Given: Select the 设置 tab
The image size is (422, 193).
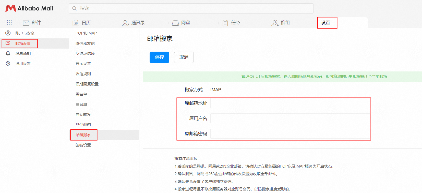Looking at the screenshot, I should click(x=326, y=23).
